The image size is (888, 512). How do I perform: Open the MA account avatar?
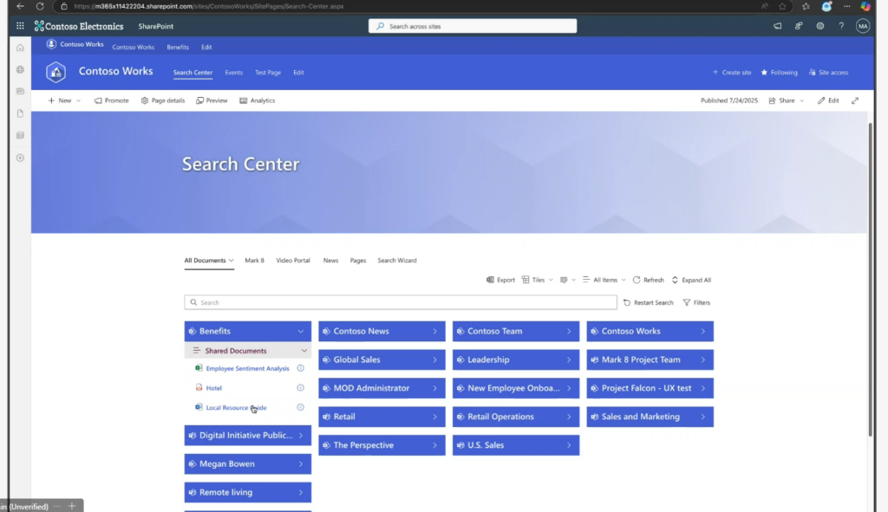pos(863,26)
